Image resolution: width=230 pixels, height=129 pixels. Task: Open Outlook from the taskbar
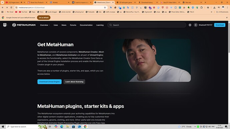click(x=79, y=127)
